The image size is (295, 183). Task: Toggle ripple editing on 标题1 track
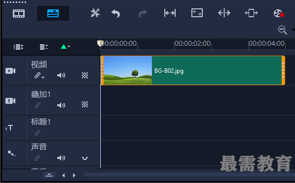coord(37,133)
